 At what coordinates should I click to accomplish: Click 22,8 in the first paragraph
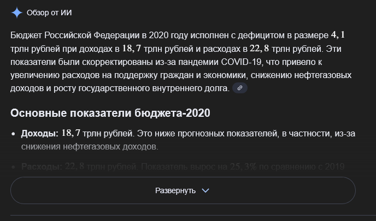pos(261,48)
